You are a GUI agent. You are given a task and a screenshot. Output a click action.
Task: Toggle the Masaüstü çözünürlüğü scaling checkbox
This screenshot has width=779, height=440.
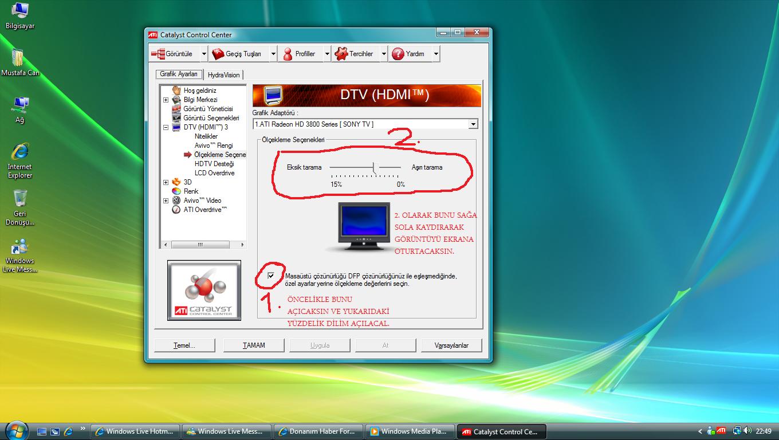click(x=271, y=276)
